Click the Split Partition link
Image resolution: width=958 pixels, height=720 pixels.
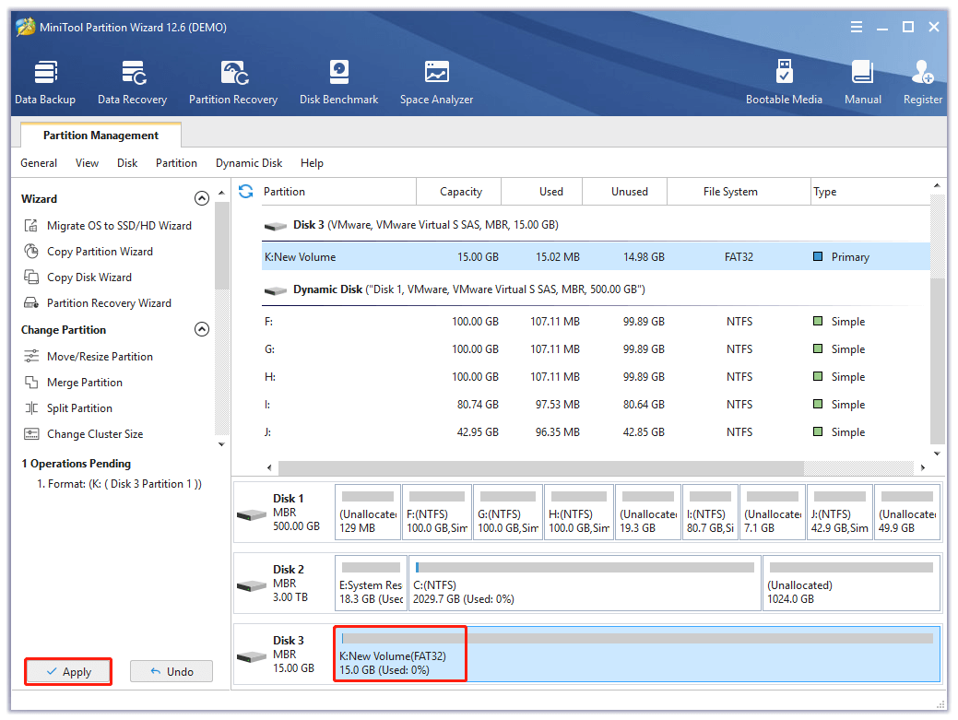point(79,408)
